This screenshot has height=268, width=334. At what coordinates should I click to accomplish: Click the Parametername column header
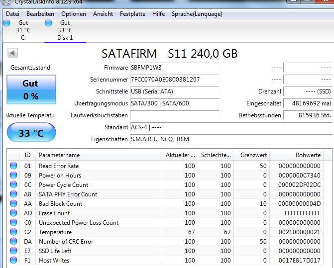tap(99, 155)
